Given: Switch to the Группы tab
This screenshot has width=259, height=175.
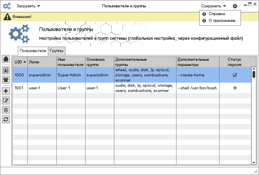Looking at the screenshot, I should [x=57, y=51].
